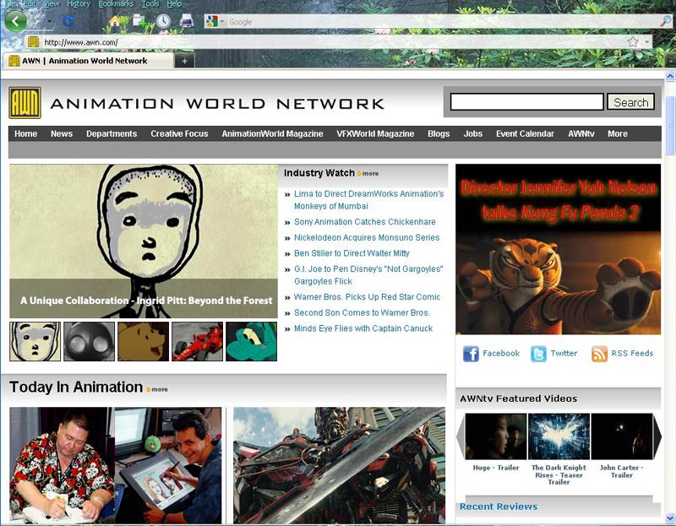Open Ben Stiller to Direct Walter Mitty
Viewport: 676px width, 526px height.
(x=352, y=253)
